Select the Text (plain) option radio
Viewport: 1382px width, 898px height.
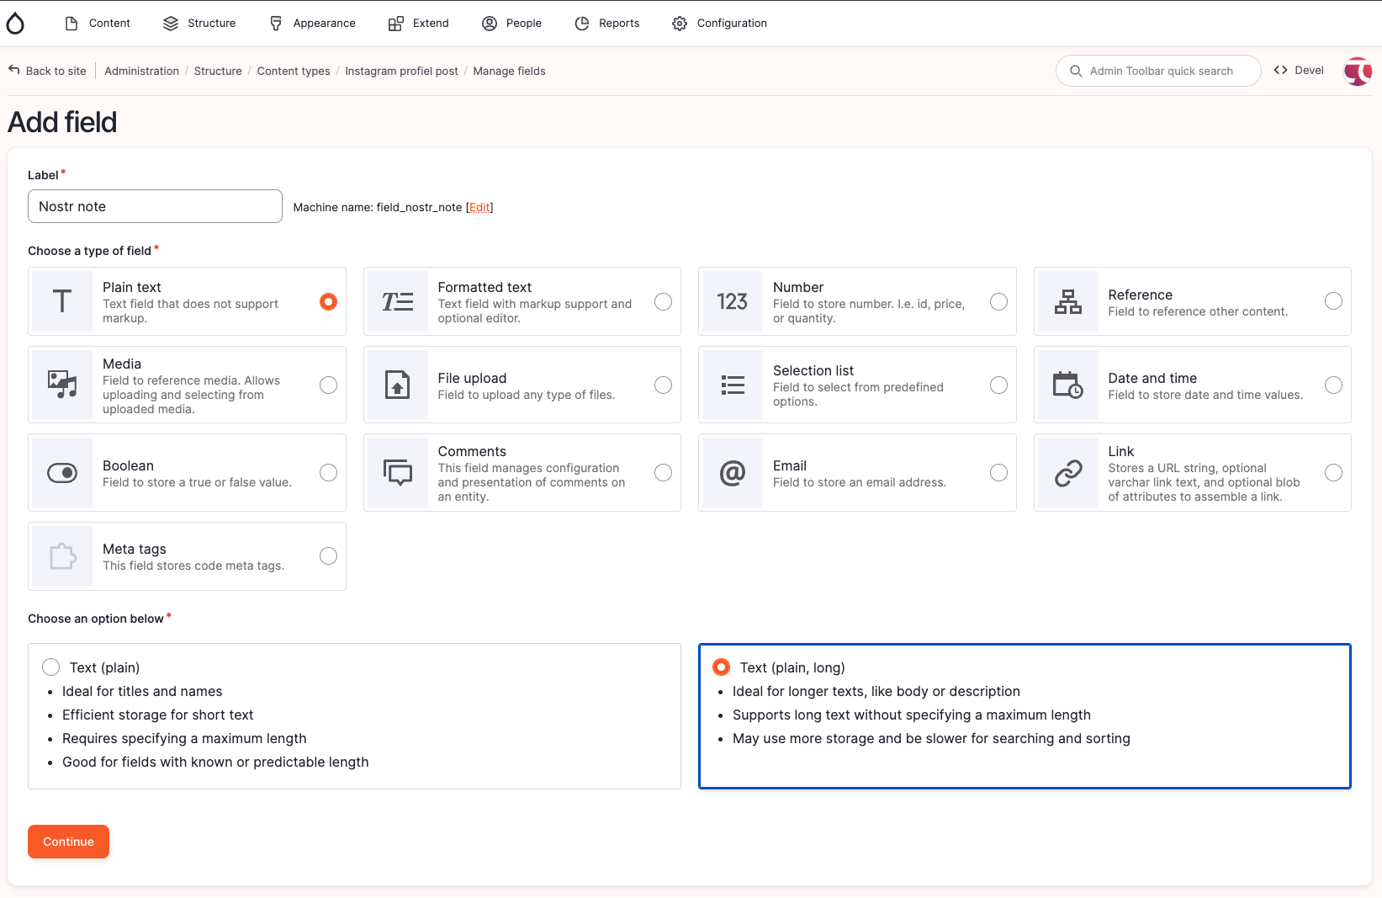(x=51, y=667)
